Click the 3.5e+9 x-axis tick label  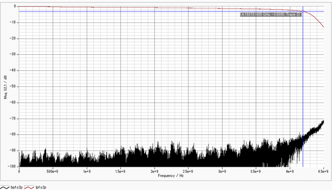pos(256,171)
